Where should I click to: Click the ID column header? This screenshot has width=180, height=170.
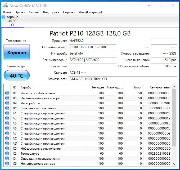tap(15, 87)
